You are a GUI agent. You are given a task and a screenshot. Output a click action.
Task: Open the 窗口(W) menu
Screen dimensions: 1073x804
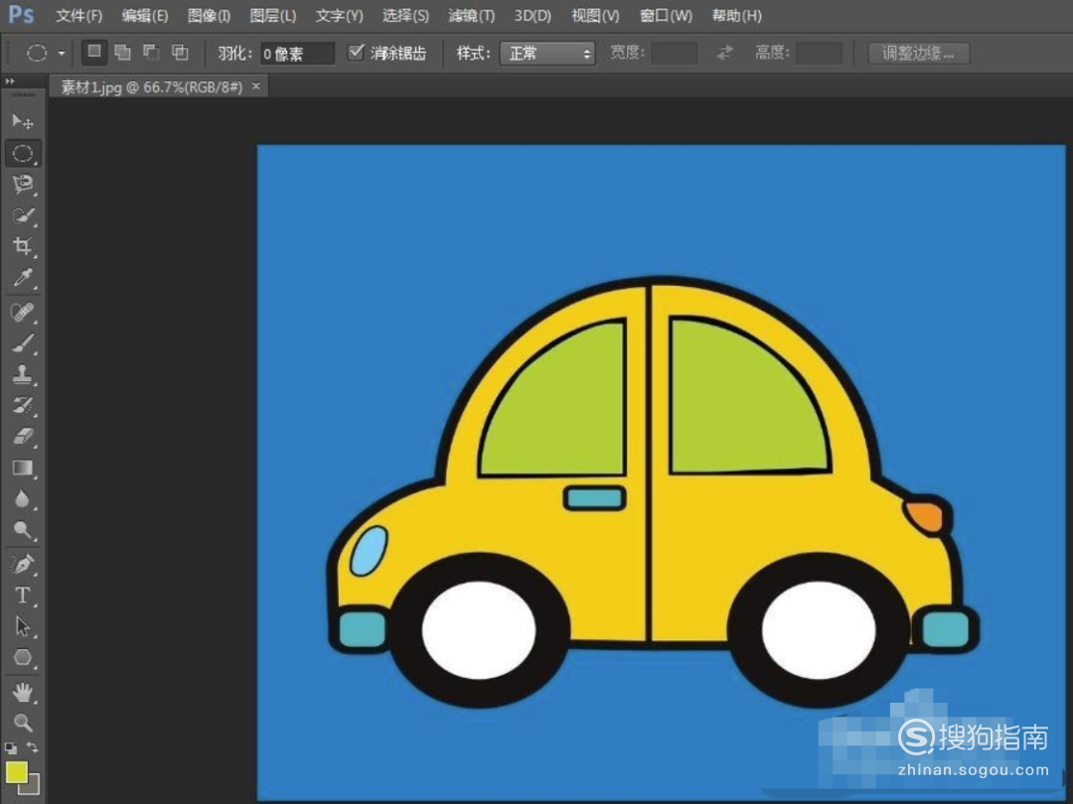pyautogui.click(x=666, y=16)
